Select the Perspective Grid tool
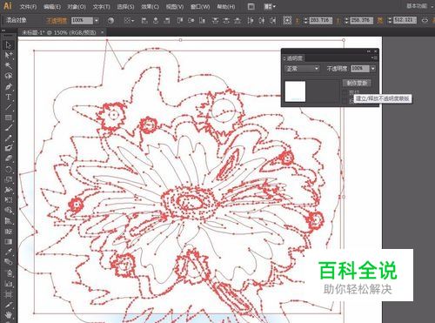 click(8, 221)
